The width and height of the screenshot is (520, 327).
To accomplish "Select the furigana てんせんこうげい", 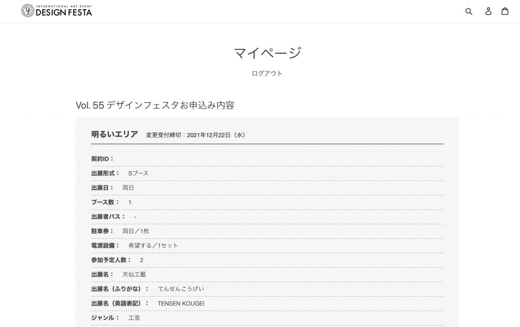I will click(x=181, y=289).
